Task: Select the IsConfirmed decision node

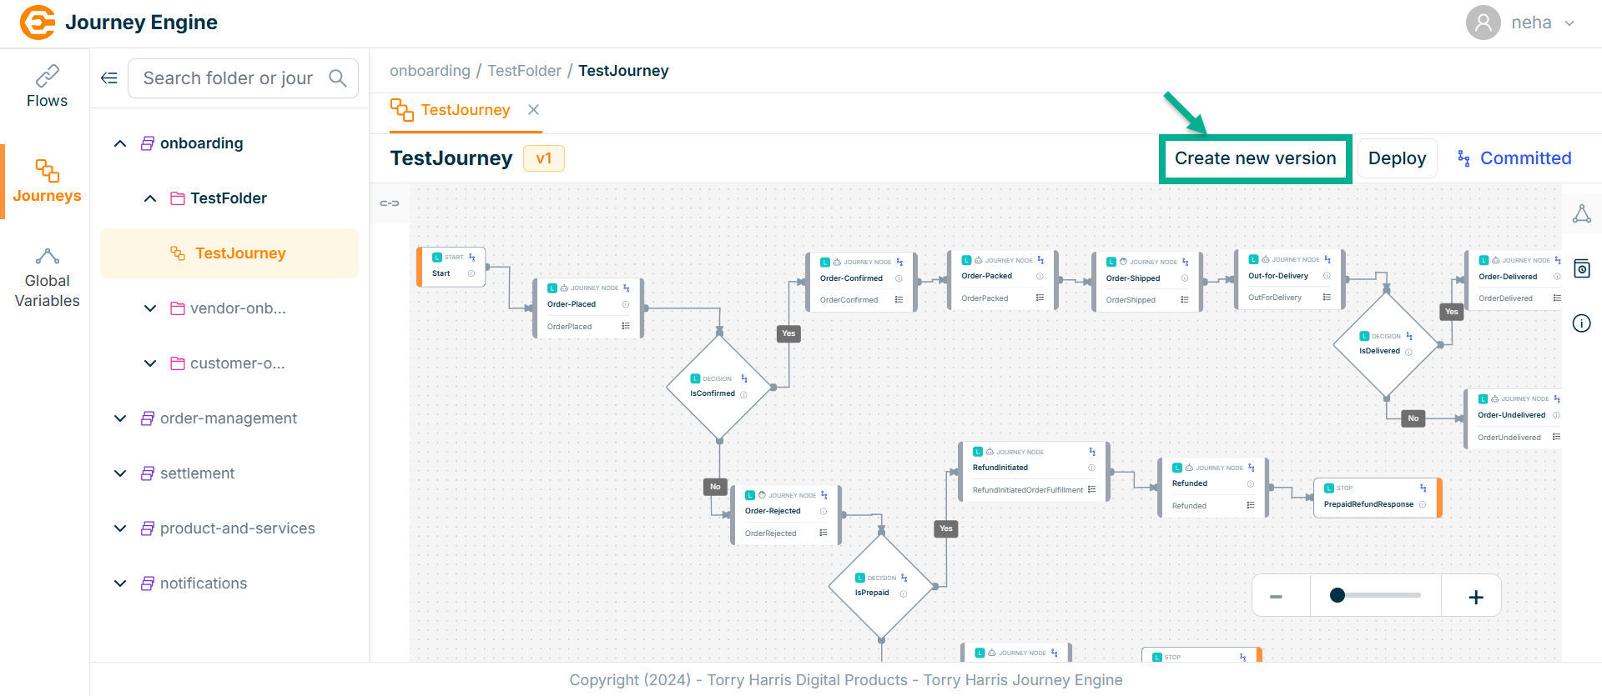Action: [718, 388]
